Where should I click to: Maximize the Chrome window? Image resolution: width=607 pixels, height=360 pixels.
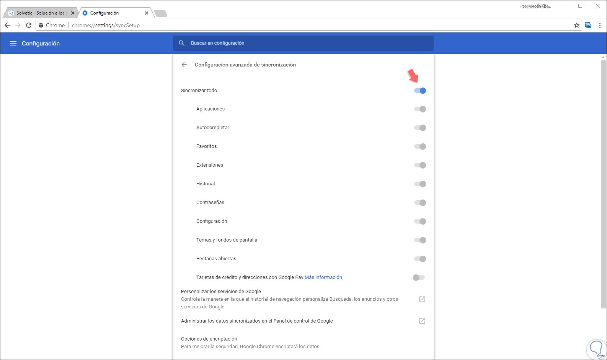pos(580,6)
